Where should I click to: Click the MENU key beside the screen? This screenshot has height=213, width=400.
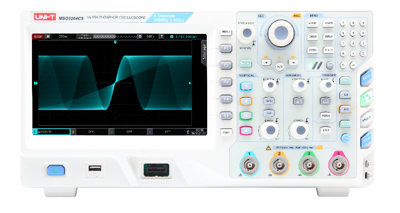[226, 32]
